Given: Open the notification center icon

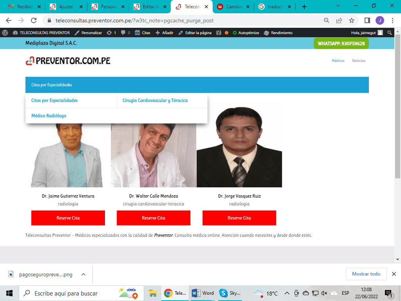Looking at the screenshot, I should click(389, 294).
